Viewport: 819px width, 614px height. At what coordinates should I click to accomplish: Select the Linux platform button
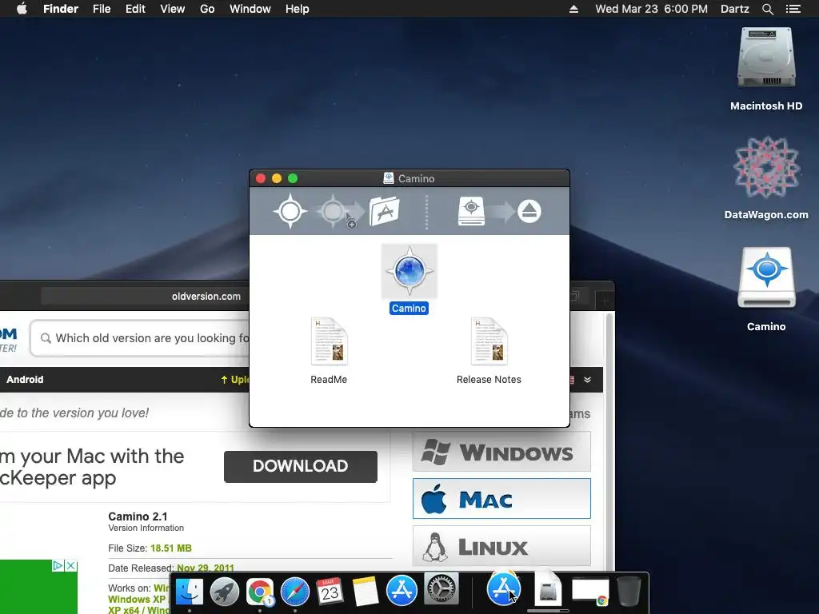tap(501, 545)
